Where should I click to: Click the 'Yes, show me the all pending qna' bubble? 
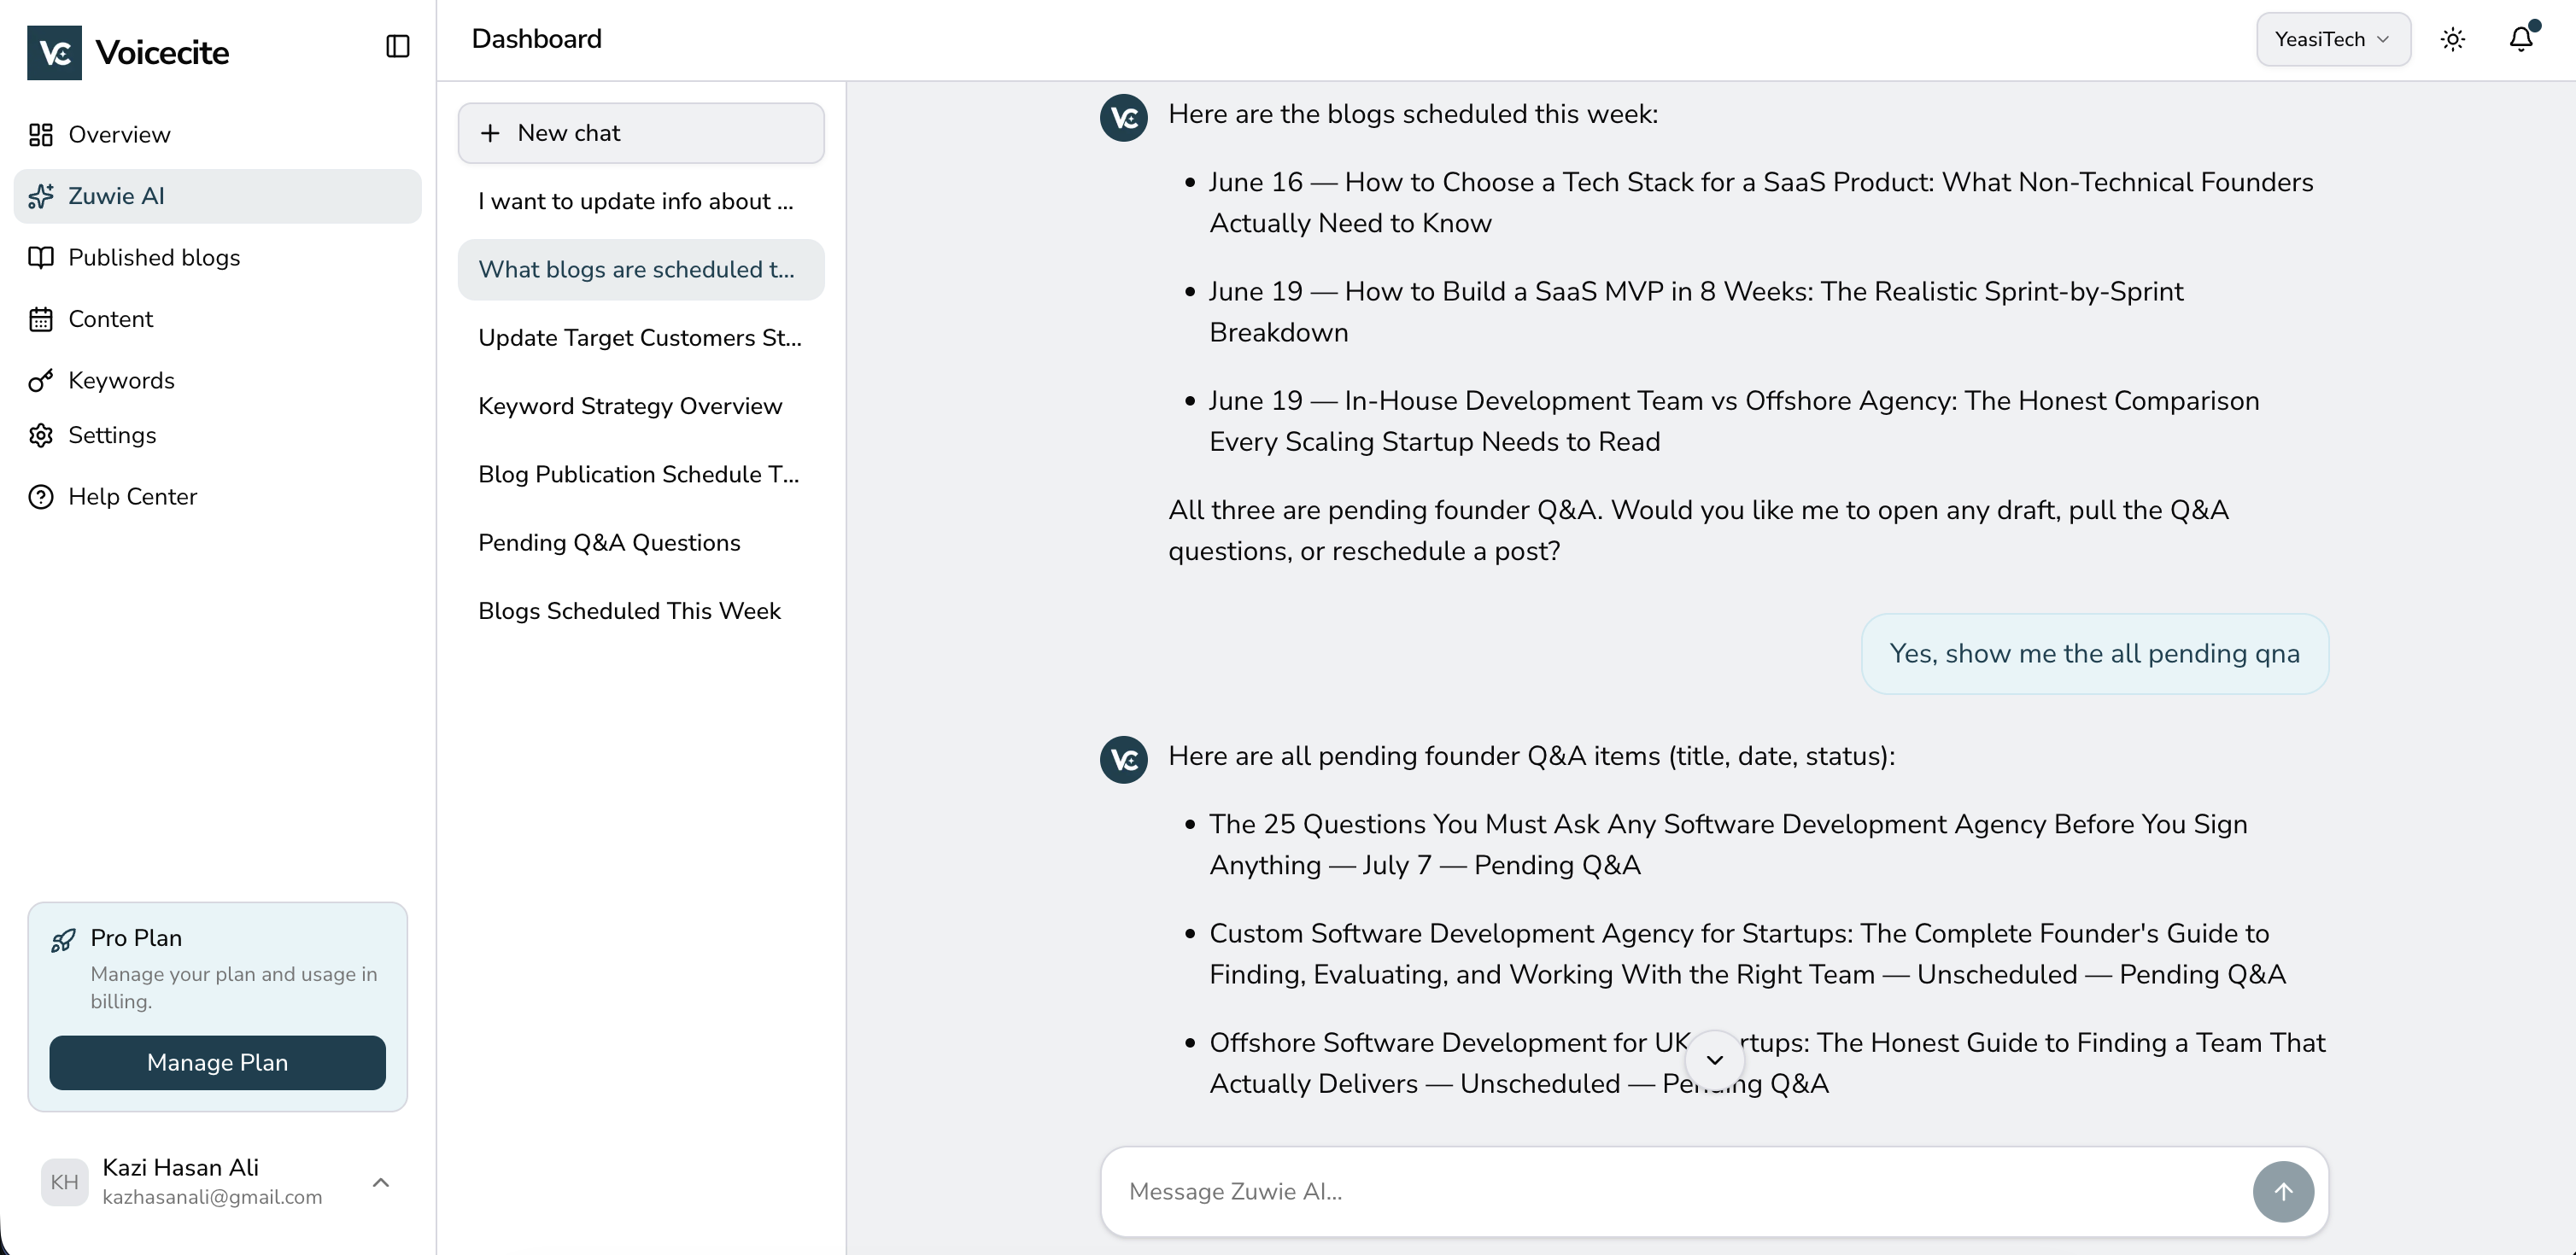(2094, 653)
